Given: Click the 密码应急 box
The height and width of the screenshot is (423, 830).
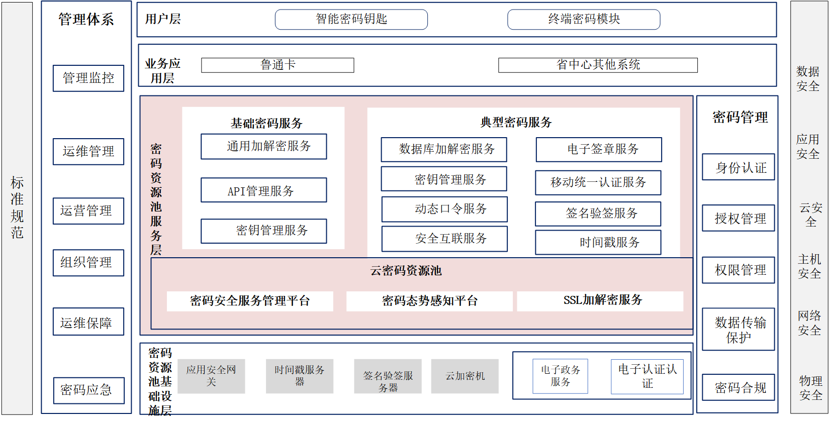Looking at the screenshot, I should [x=88, y=390].
